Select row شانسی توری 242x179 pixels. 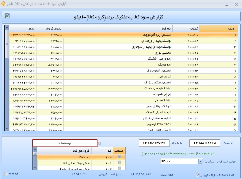click(x=123, y=53)
